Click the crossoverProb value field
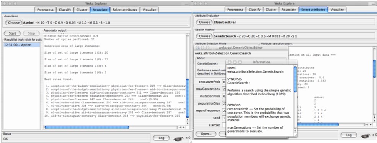This screenshot has width=377, height=143. [224, 82]
